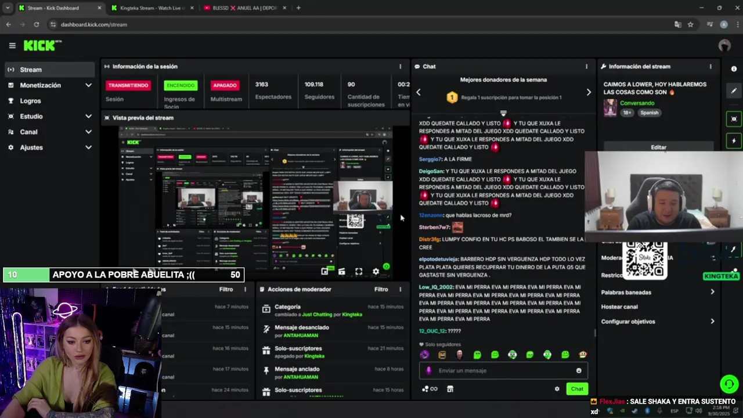The width and height of the screenshot is (743, 418).
Task: Click the 18+ tag
Action: [x=627, y=113]
